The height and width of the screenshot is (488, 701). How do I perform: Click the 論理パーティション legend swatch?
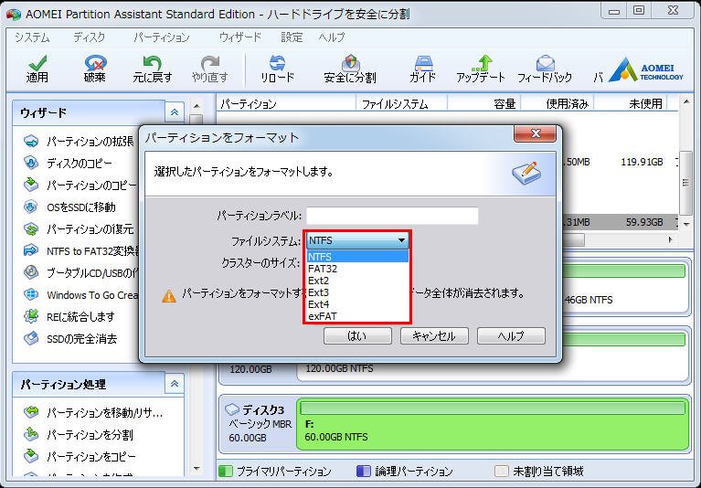364,471
